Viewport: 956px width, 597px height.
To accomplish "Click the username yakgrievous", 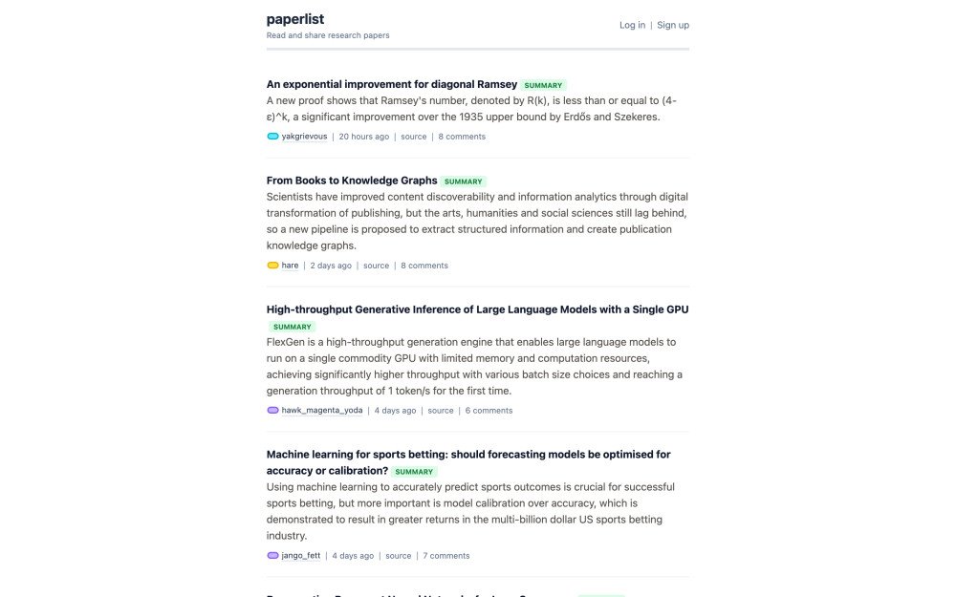I will coord(304,136).
